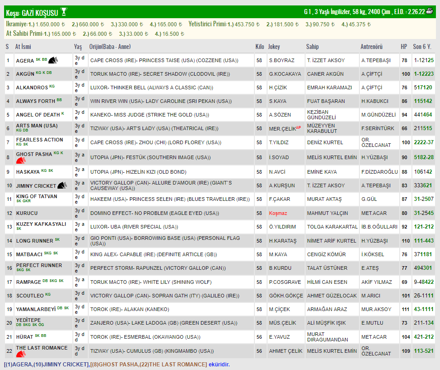
Task: Click the Son 6 Y. column header
Action: (422, 47)
